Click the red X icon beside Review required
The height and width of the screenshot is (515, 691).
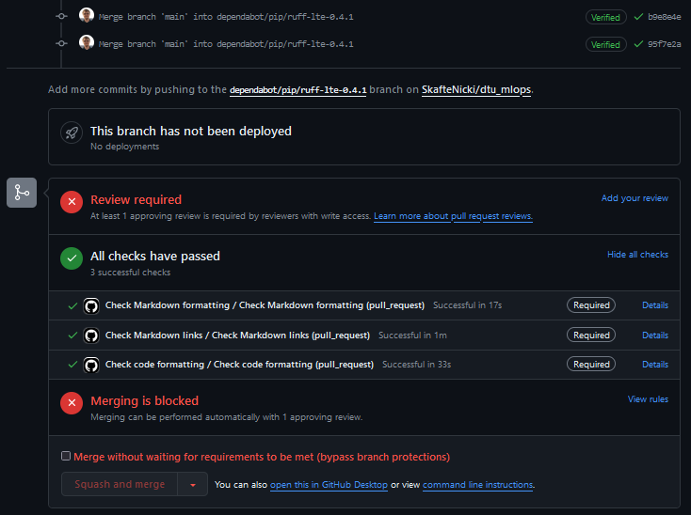(x=72, y=201)
